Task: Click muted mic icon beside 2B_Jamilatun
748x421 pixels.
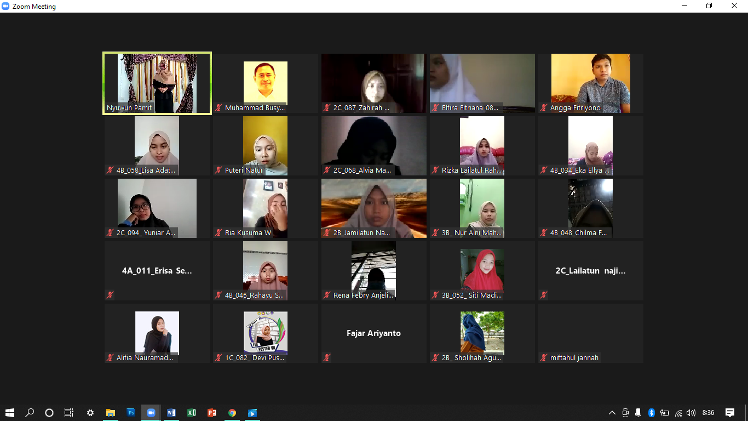Action: tap(327, 233)
